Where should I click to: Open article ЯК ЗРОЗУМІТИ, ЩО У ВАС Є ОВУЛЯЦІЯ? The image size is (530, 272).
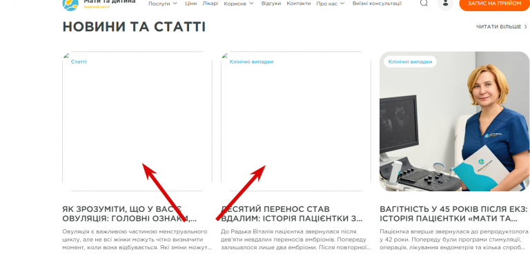click(x=130, y=214)
